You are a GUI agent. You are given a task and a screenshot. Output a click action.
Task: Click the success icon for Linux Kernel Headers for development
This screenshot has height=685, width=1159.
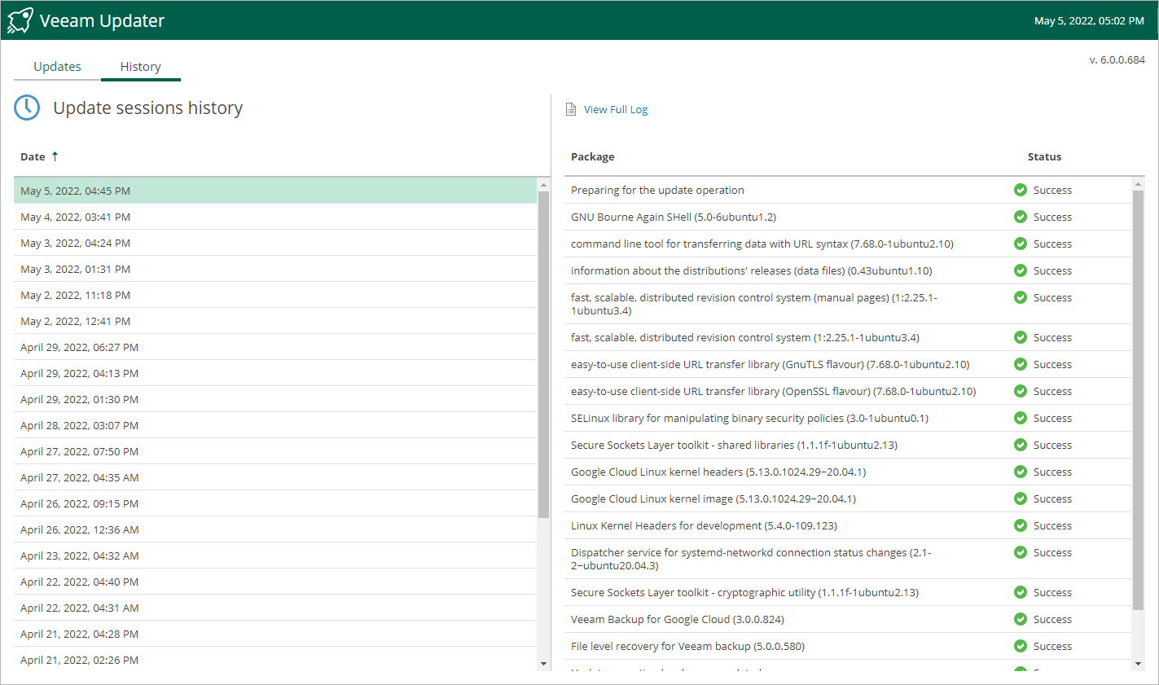point(1021,525)
